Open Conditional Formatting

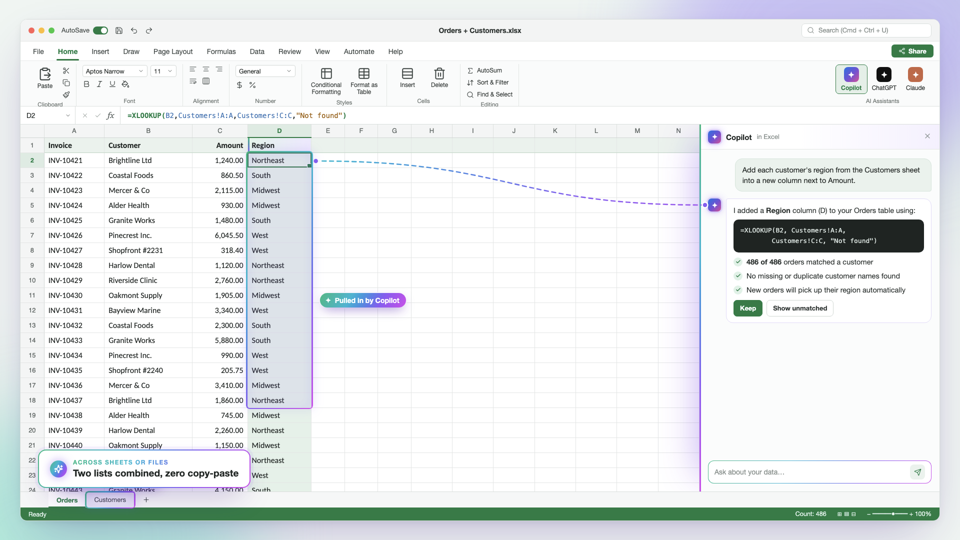coord(326,81)
